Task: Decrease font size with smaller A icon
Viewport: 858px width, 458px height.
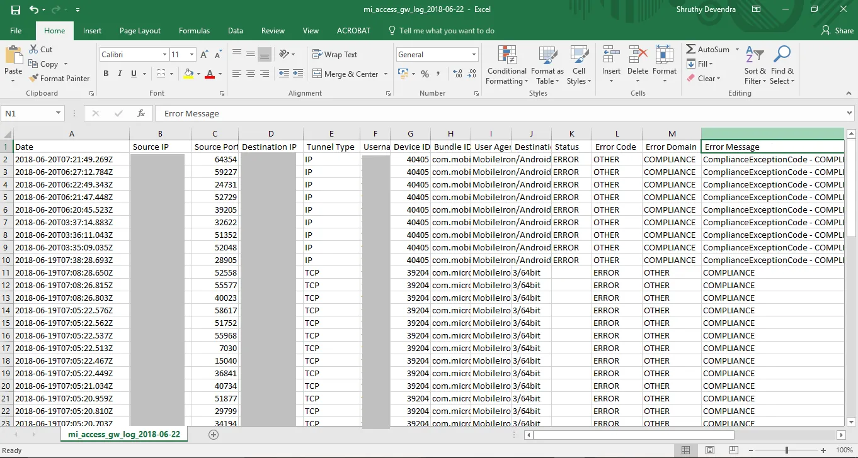Action: coord(218,55)
